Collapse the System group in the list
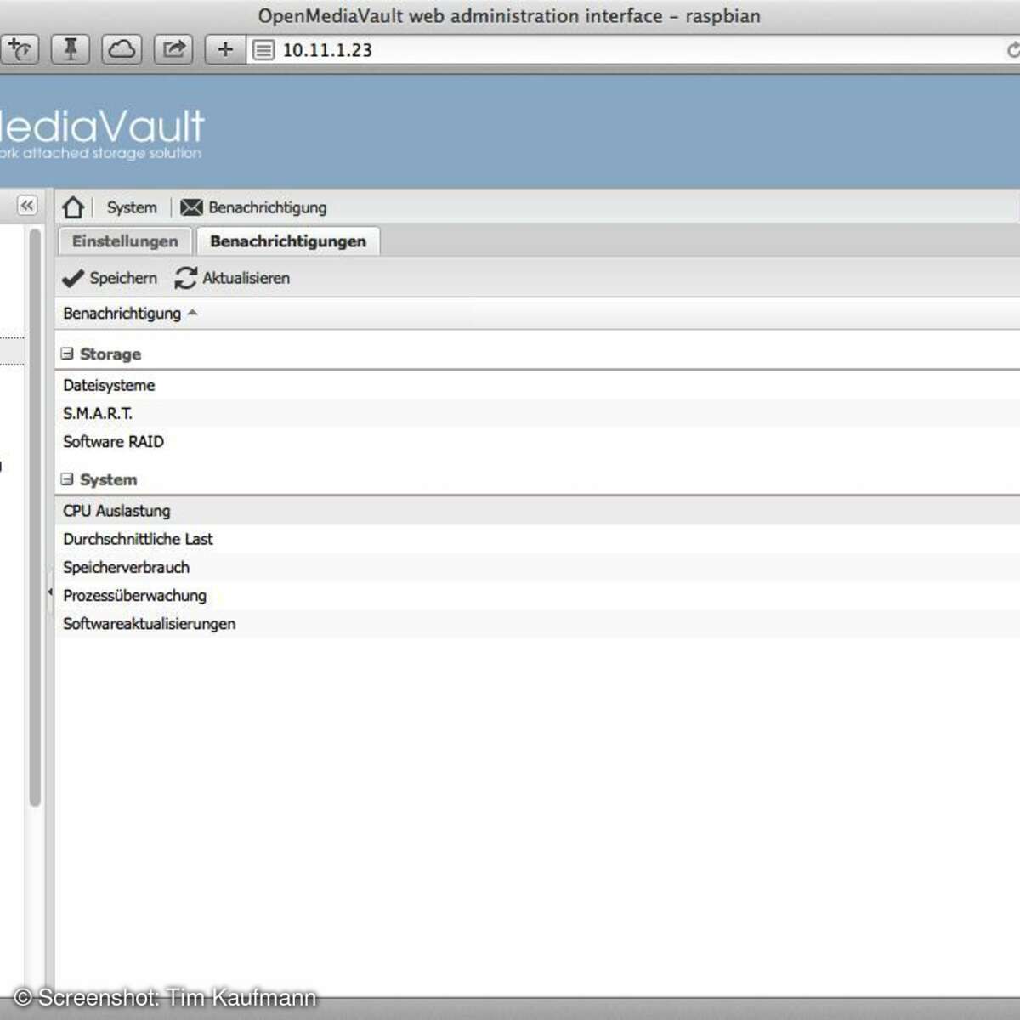The height and width of the screenshot is (1020, 1020). [67, 479]
